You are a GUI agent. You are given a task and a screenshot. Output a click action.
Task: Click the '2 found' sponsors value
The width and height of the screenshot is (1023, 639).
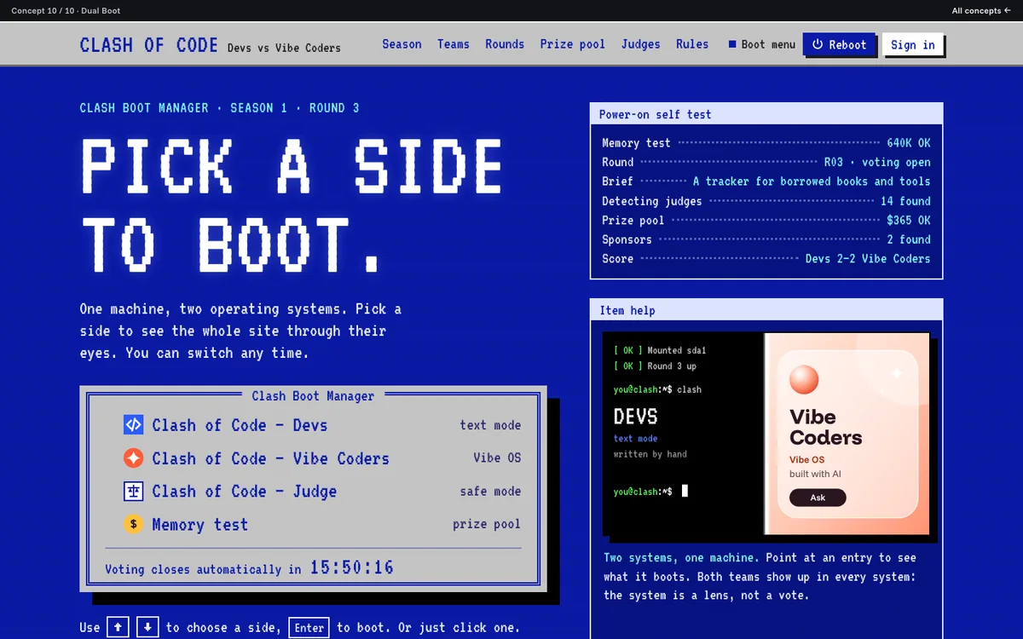click(909, 239)
